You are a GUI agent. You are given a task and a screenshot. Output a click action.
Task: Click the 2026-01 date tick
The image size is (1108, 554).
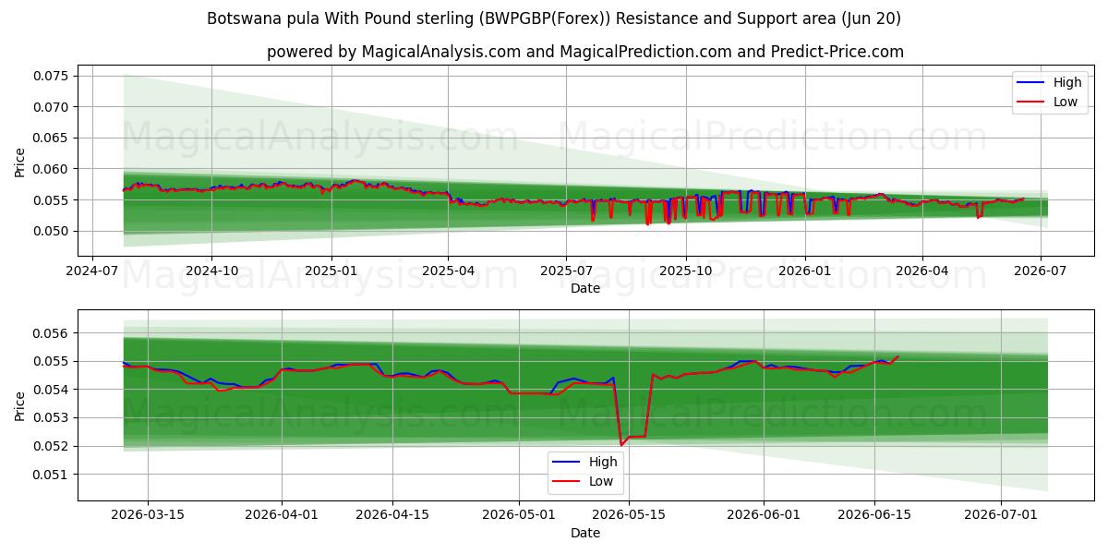(x=804, y=271)
